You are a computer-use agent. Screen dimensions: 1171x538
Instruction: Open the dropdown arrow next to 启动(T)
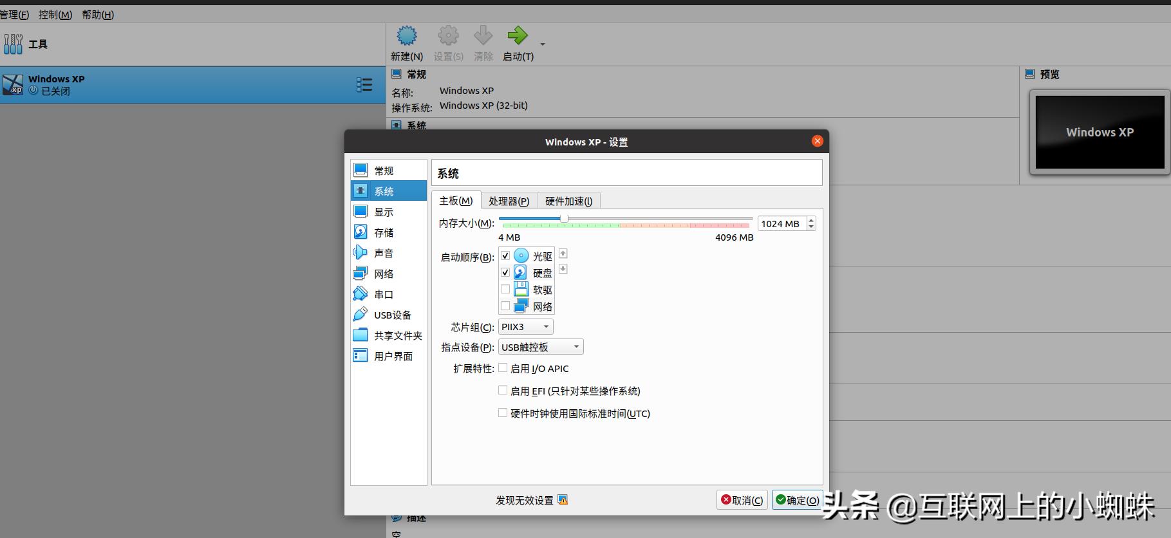[543, 44]
